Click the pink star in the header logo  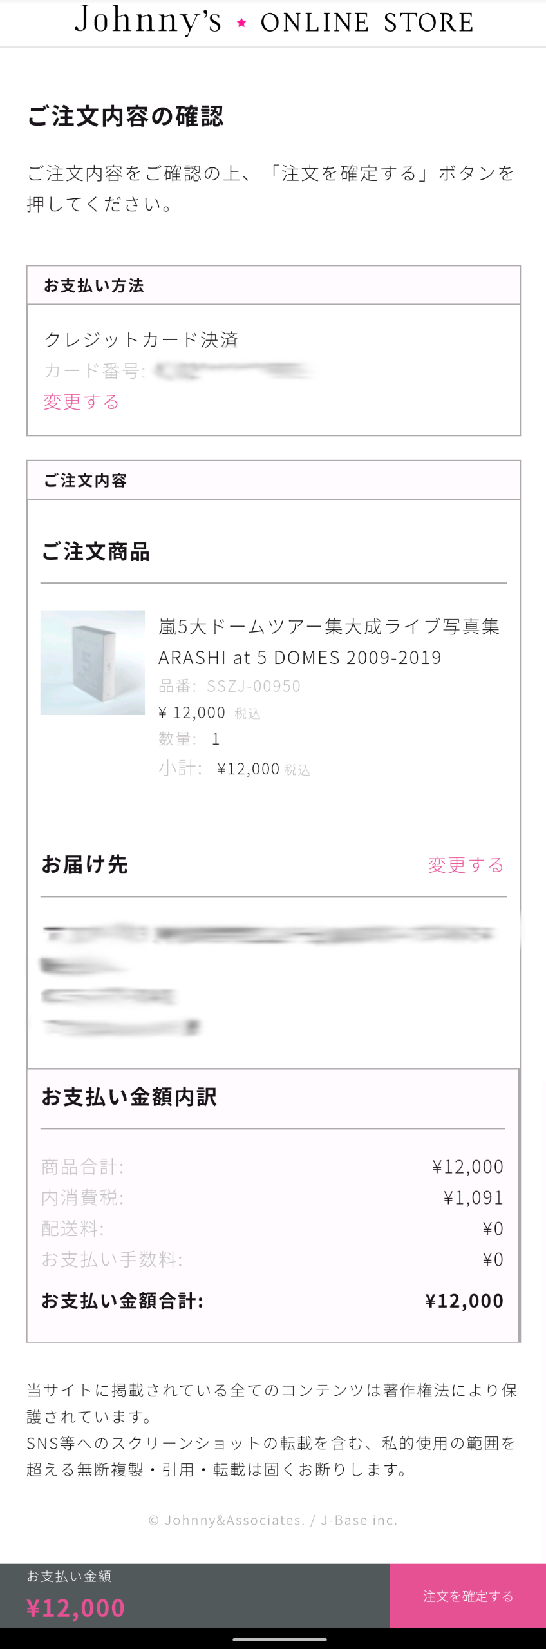point(241,23)
